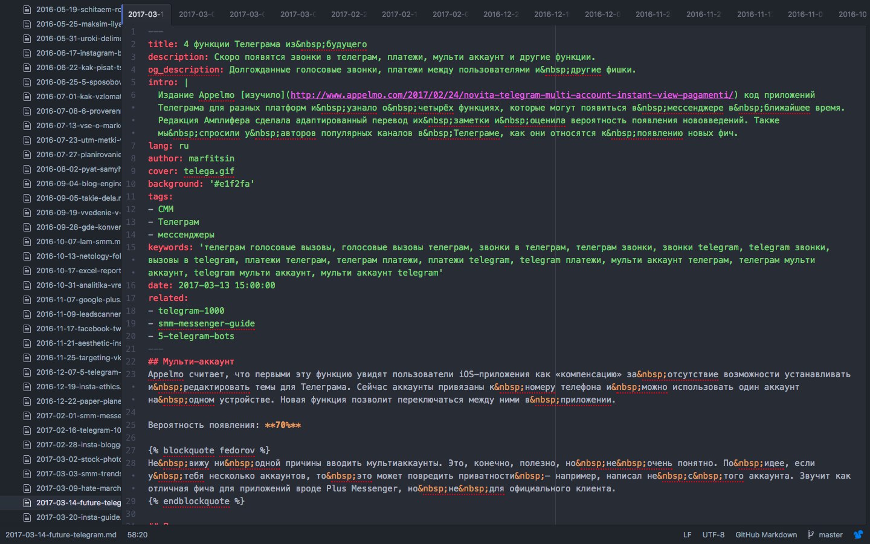Click file icon of 2016-12-22-paper-plane entry

pos(27,401)
